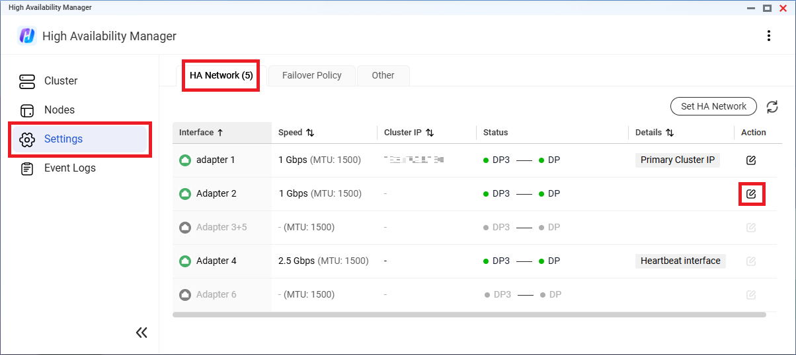Select the HA Network (5) tab
This screenshot has height=355, width=796.
pyautogui.click(x=221, y=75)
